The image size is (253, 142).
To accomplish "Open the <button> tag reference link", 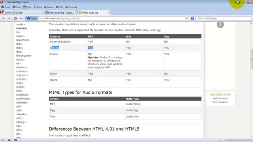I will [x=21, y=67].
